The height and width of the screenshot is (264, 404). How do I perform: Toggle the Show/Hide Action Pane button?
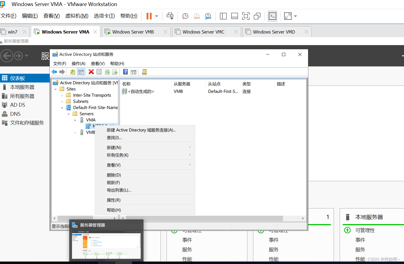click(x=134, y=72)
